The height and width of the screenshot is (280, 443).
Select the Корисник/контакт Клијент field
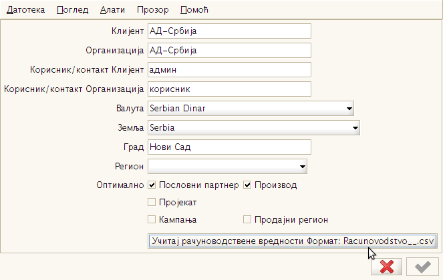click(x=229, y=70)
